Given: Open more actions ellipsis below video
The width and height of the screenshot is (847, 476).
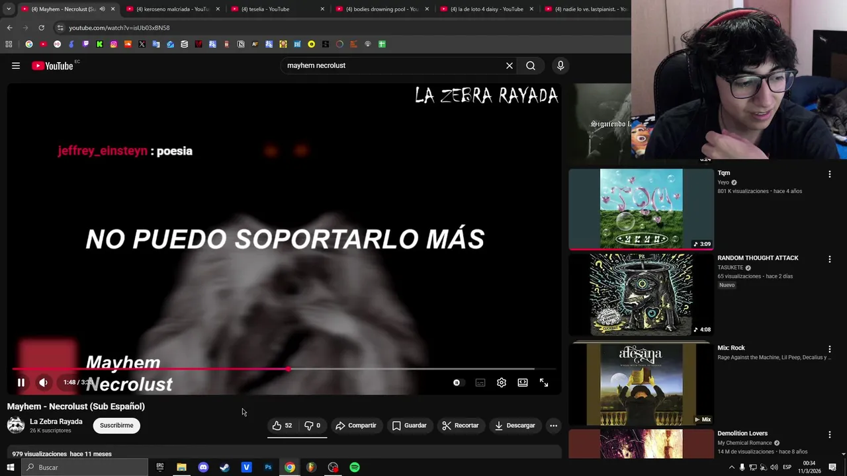Looking at the screenshot, I should (553, 425).
